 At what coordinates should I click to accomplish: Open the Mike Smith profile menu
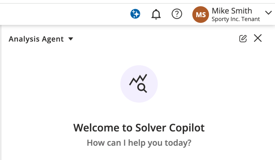coord(232,11)
